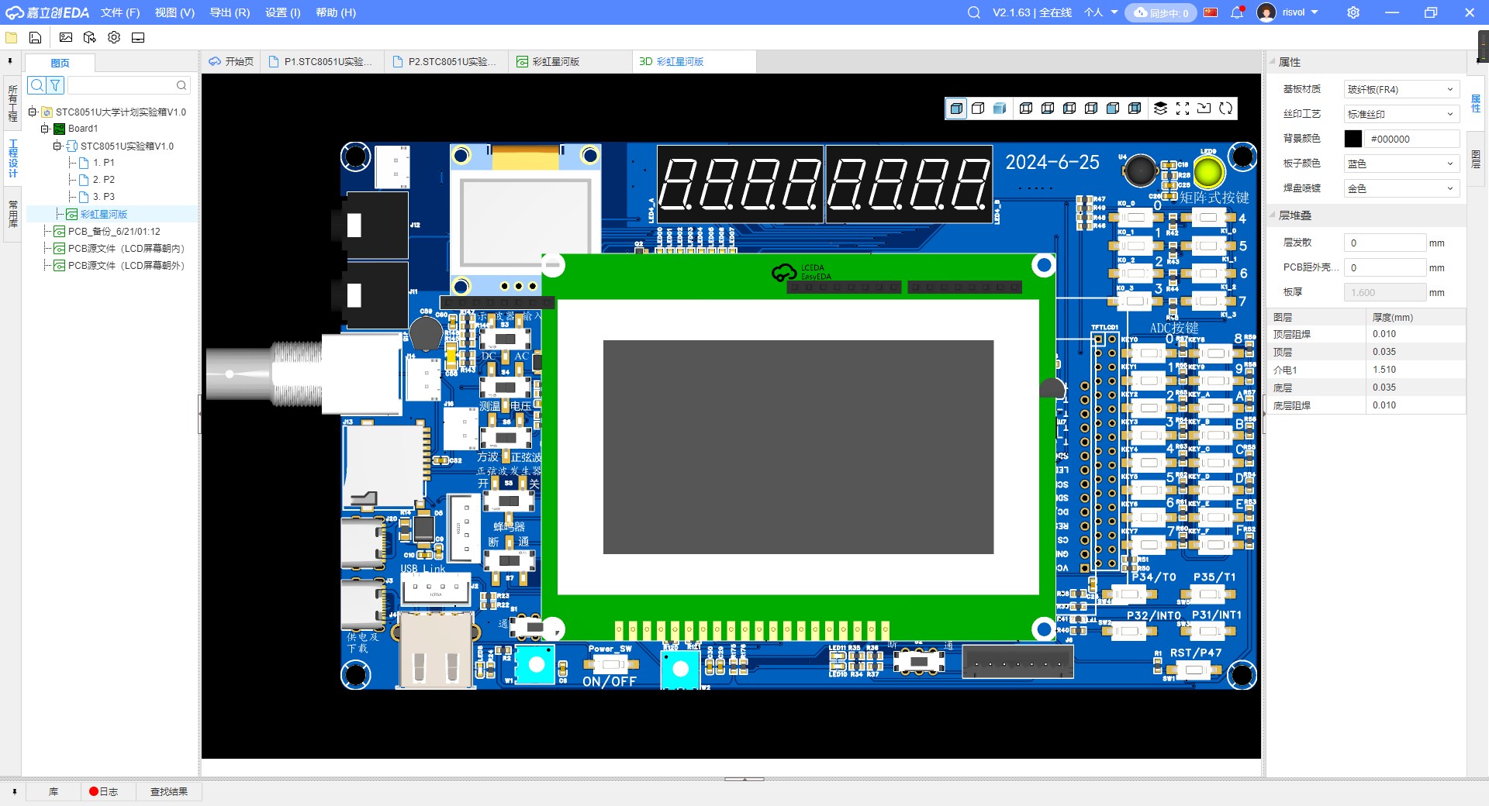1489x806 pixels.
Task: Open the 板子颜色 dropdown showing 蓝色
Action: click(1401, 164)
